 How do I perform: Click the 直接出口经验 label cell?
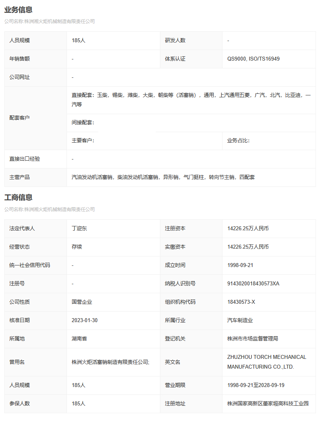[x=36, y=159]
